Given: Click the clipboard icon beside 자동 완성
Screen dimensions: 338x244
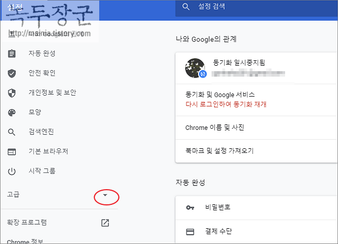Looking at the screenshot, I should (11, 53).
